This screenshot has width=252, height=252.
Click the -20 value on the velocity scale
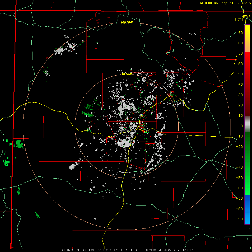(x=239, y=147)
